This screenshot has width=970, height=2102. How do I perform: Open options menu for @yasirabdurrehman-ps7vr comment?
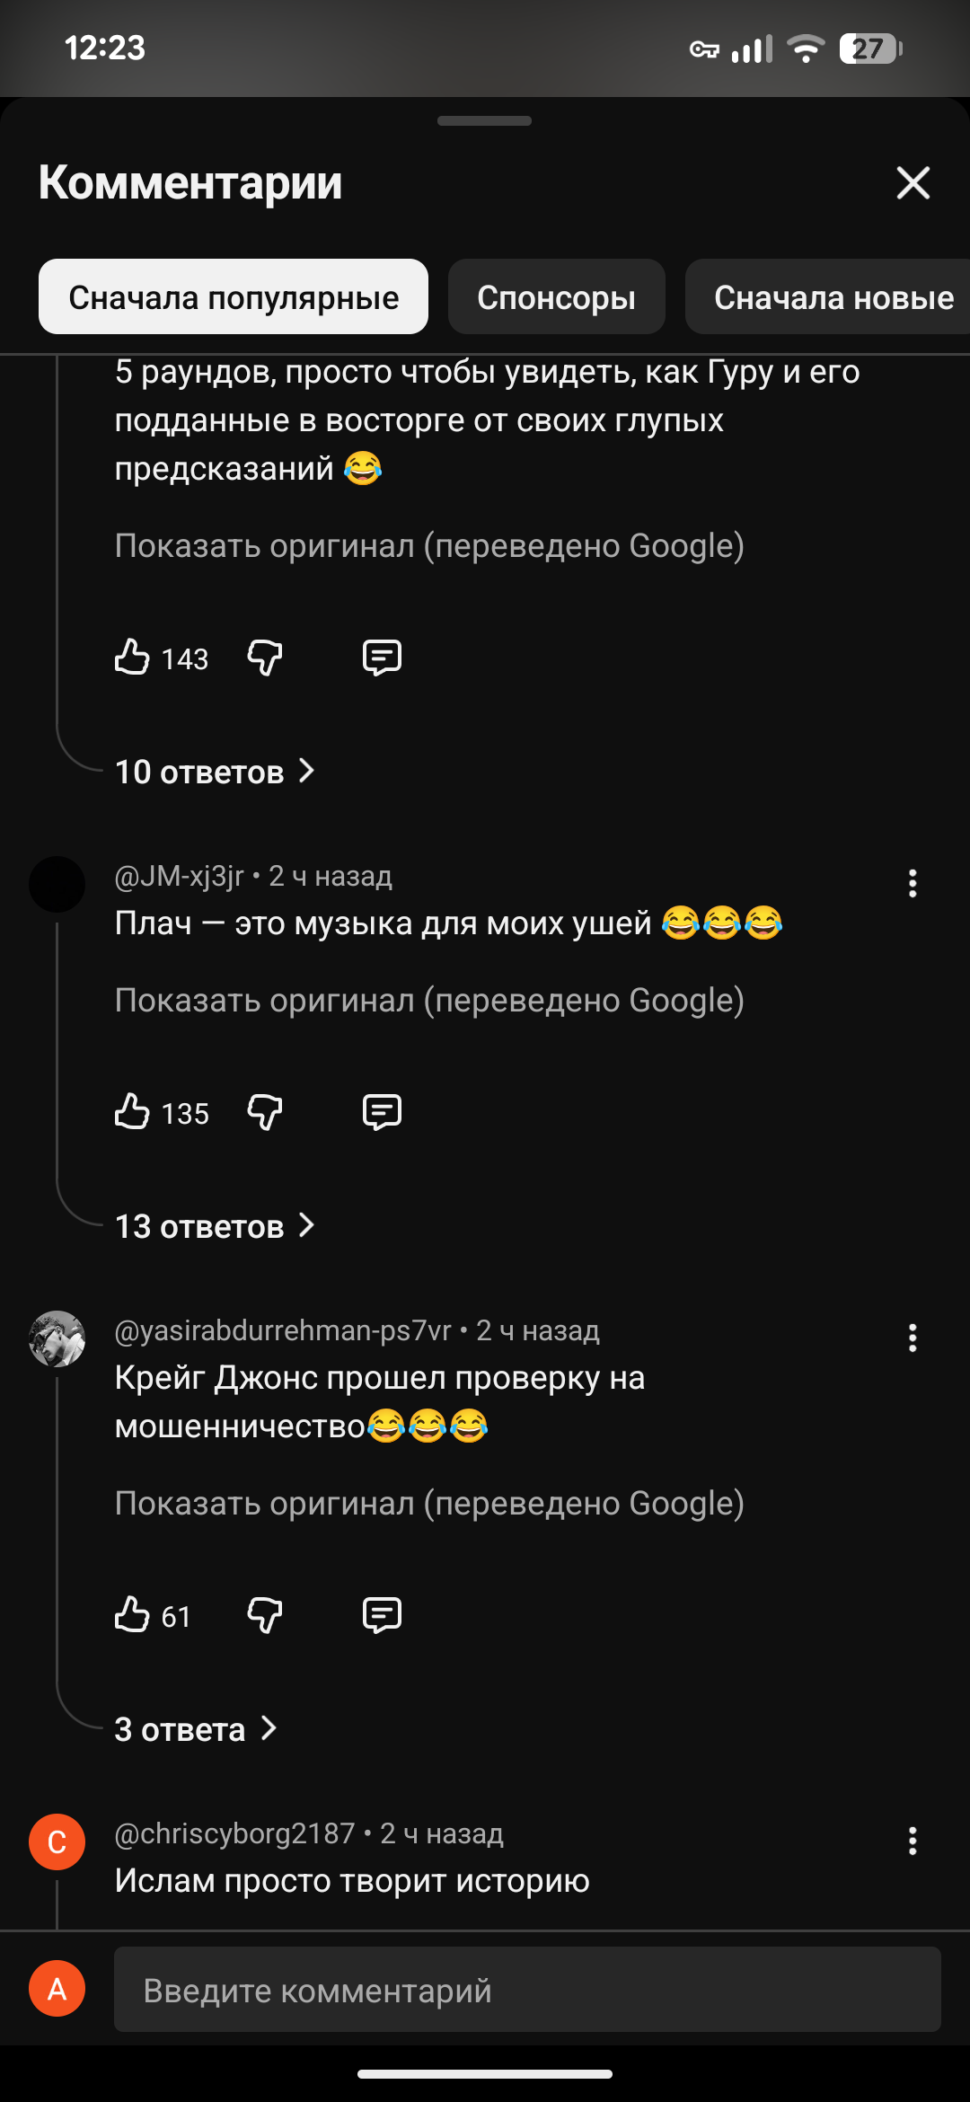[913, 1338]
